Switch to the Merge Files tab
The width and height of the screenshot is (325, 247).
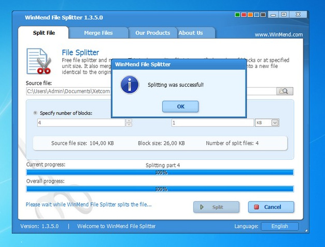click(x=98, y=33)
